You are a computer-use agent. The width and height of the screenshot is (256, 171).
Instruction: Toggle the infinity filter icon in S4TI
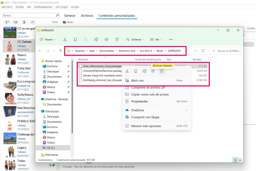tap(32, 22)
